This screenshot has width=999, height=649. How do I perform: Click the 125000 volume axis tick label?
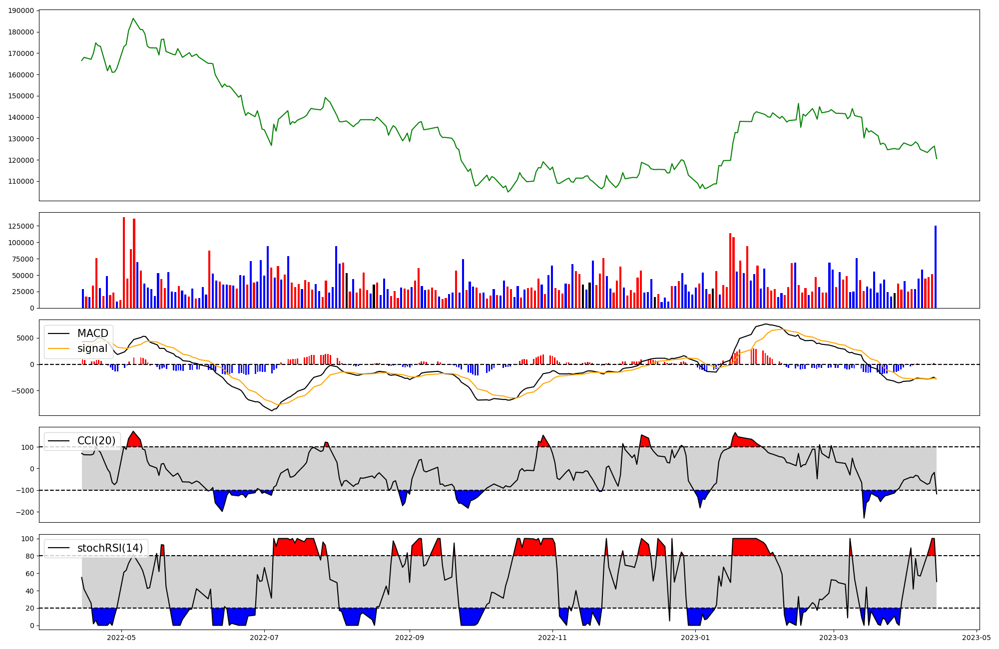[x=21, y=226]
